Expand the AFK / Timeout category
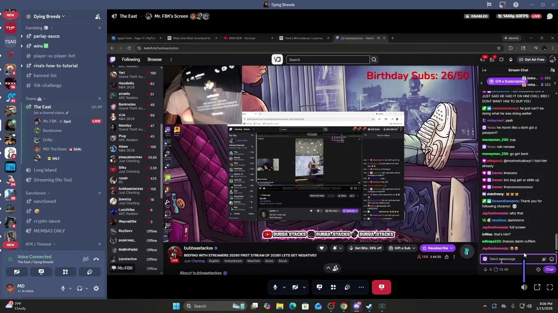The width and height of the screenshot is (558, 313). [41, 244]
